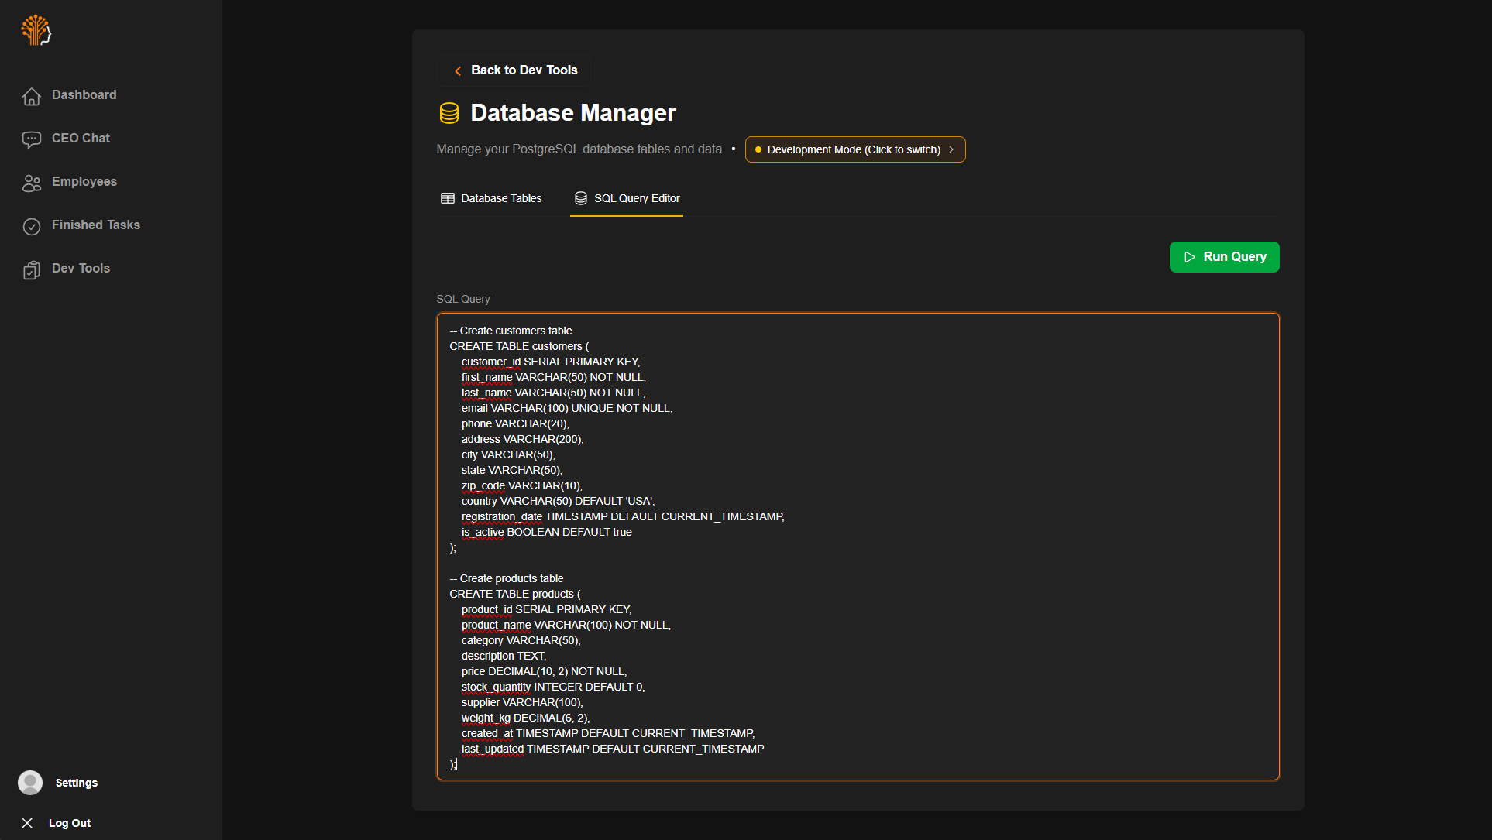
Task: Click the CEO Chat speech bubble icon
Action: (x=32, y=139)
